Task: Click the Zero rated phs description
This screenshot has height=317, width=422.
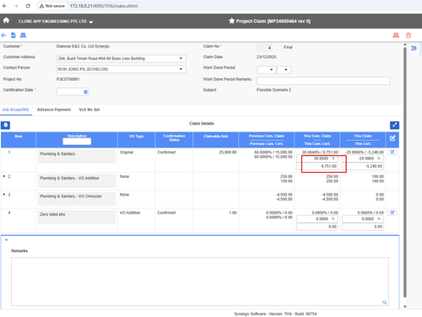Action: pyautogui.click(x=77, y=217)
